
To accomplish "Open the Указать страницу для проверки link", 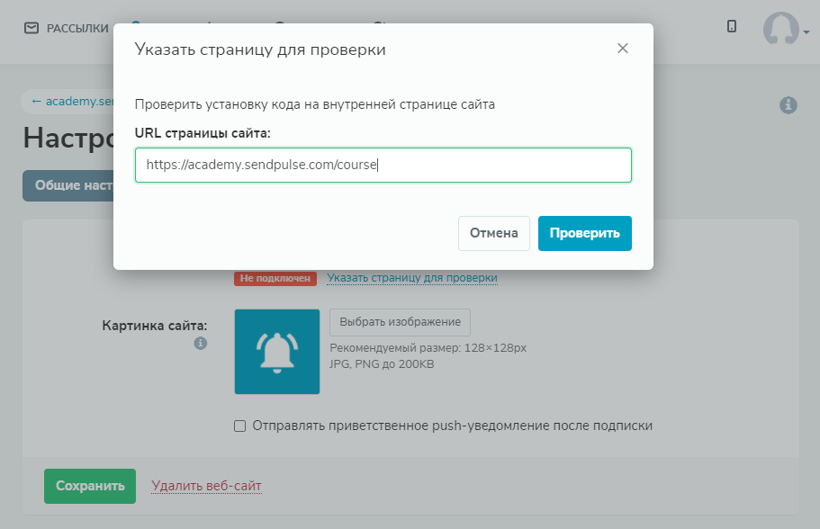I will point(412,278).
